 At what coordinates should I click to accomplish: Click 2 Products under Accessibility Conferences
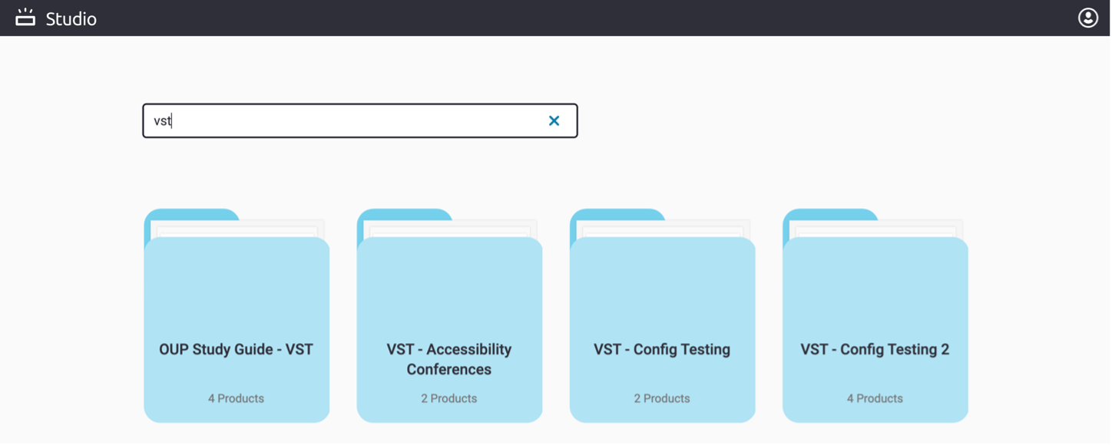pos(448,398)
